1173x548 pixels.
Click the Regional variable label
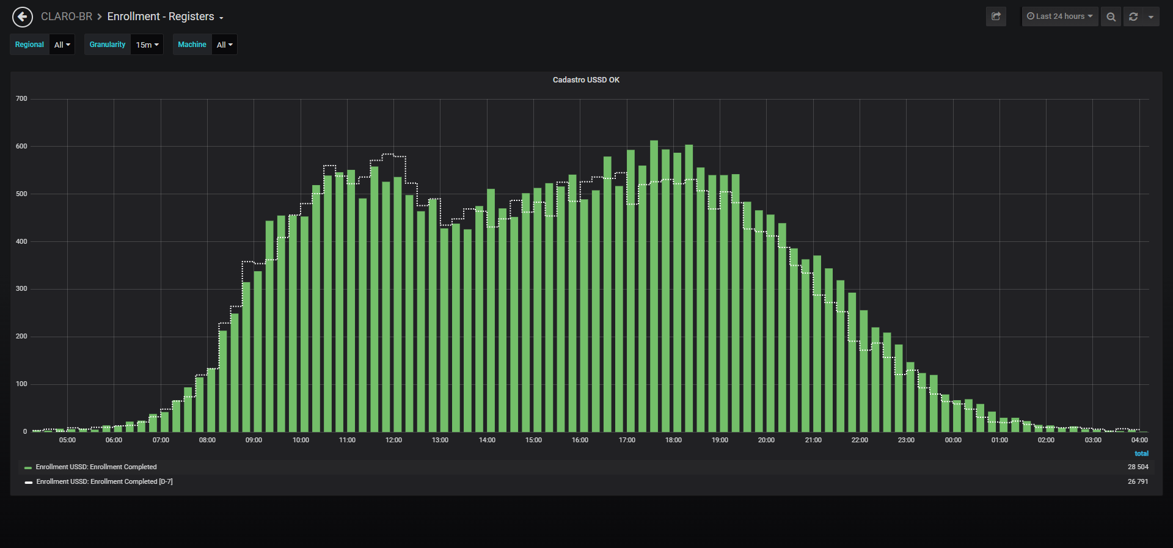[29, 45]
